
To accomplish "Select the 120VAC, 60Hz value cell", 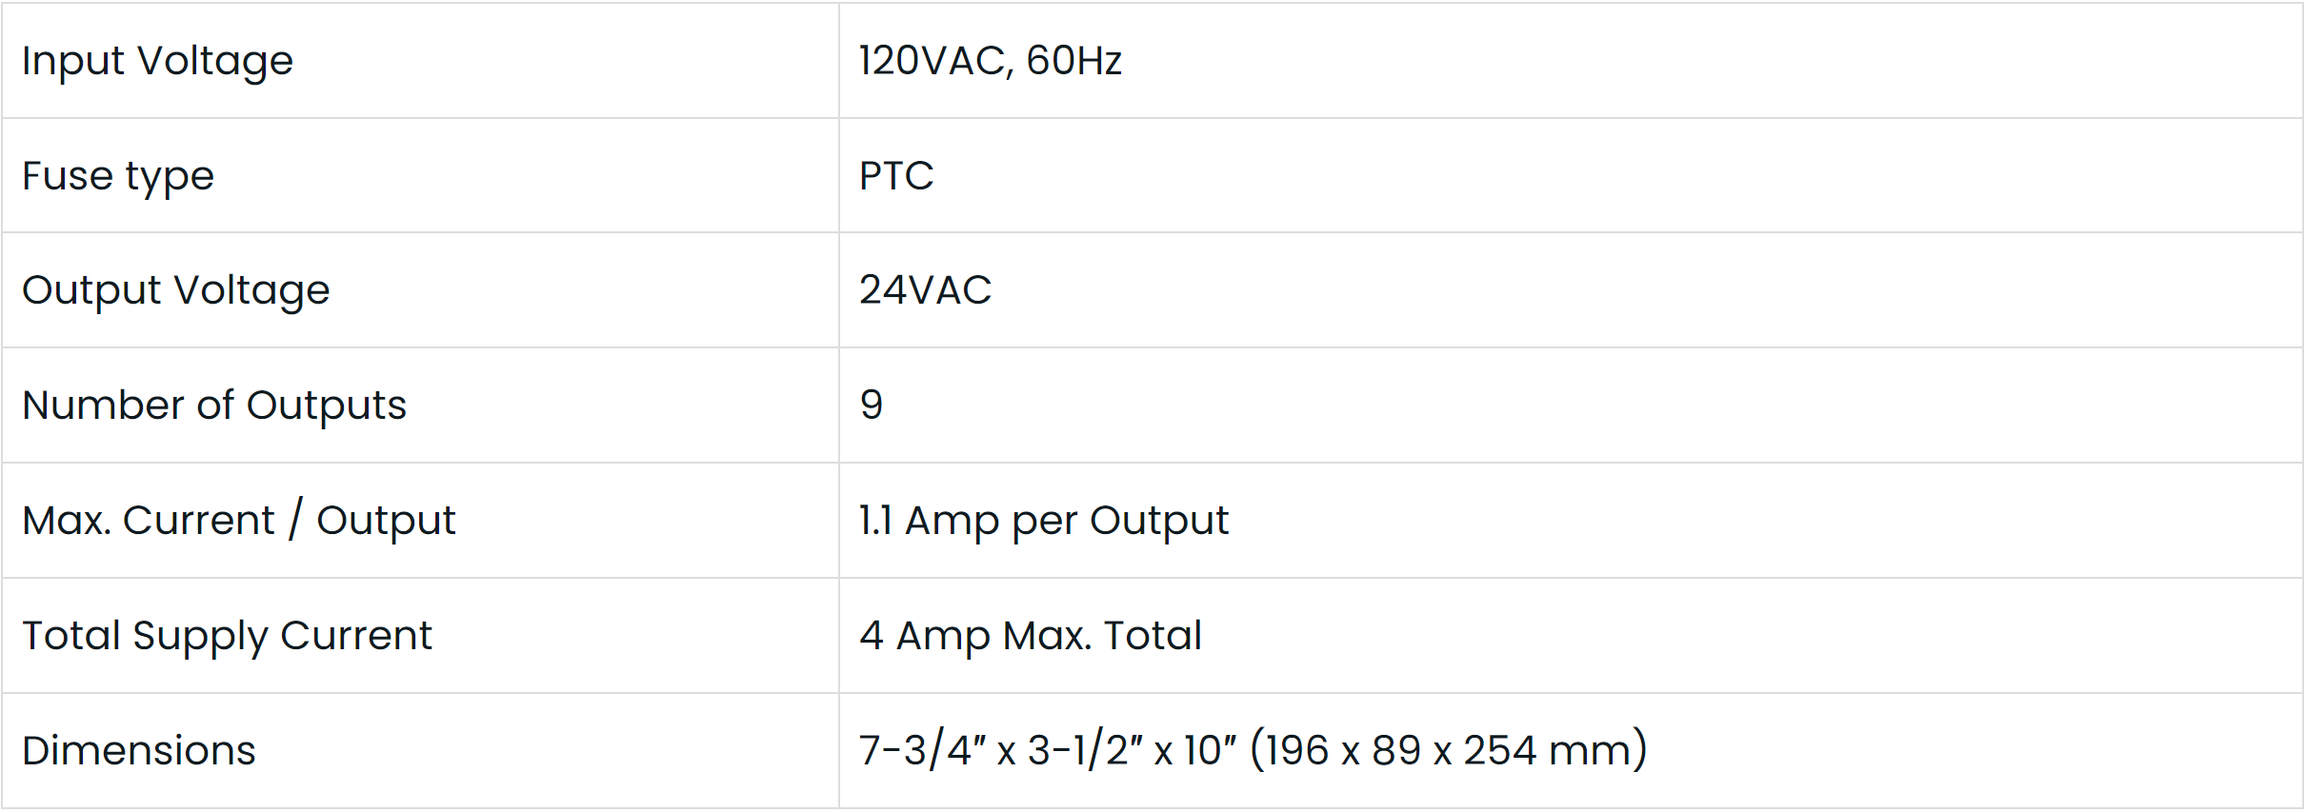I will coord(990,61).
